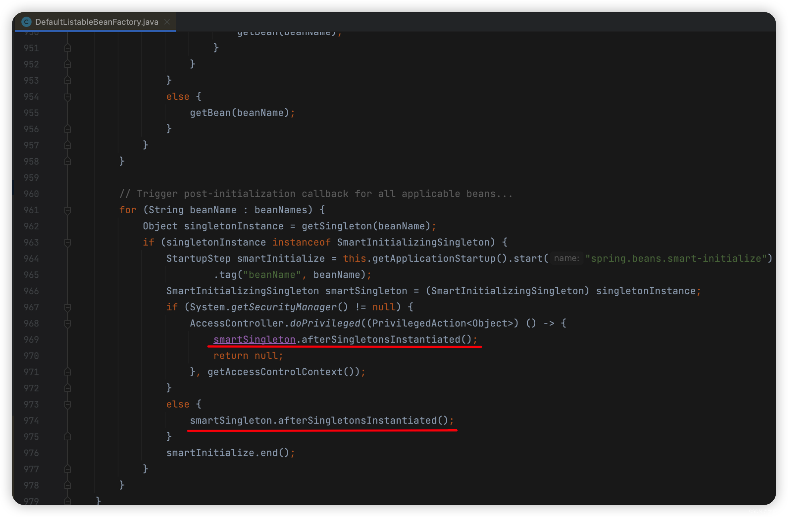Click the "spring.beans.smart-initialize" string
This screenshot has height=517, width=788.
(676, 258)
